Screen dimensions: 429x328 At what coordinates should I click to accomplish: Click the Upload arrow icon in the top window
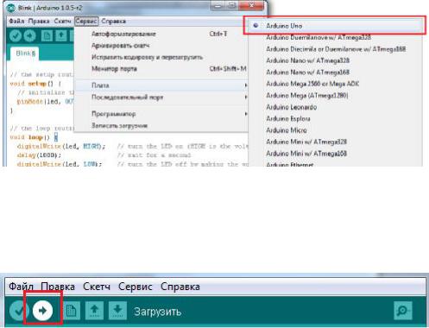(29, 36)
